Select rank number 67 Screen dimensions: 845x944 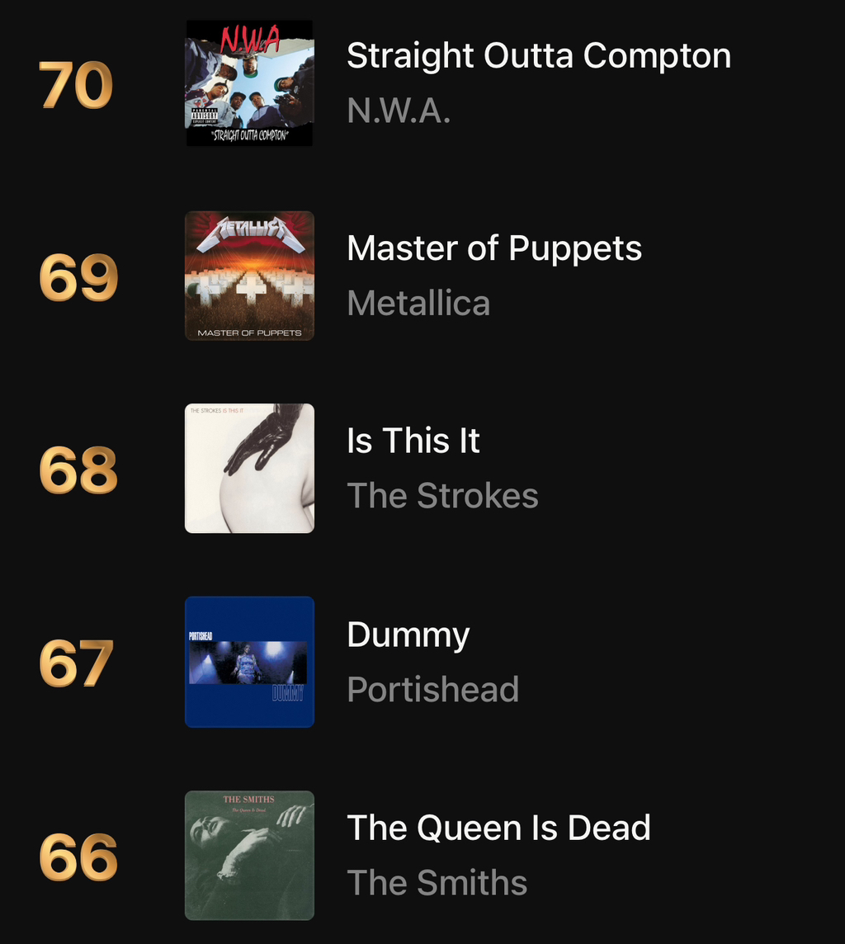click(76, 663)
